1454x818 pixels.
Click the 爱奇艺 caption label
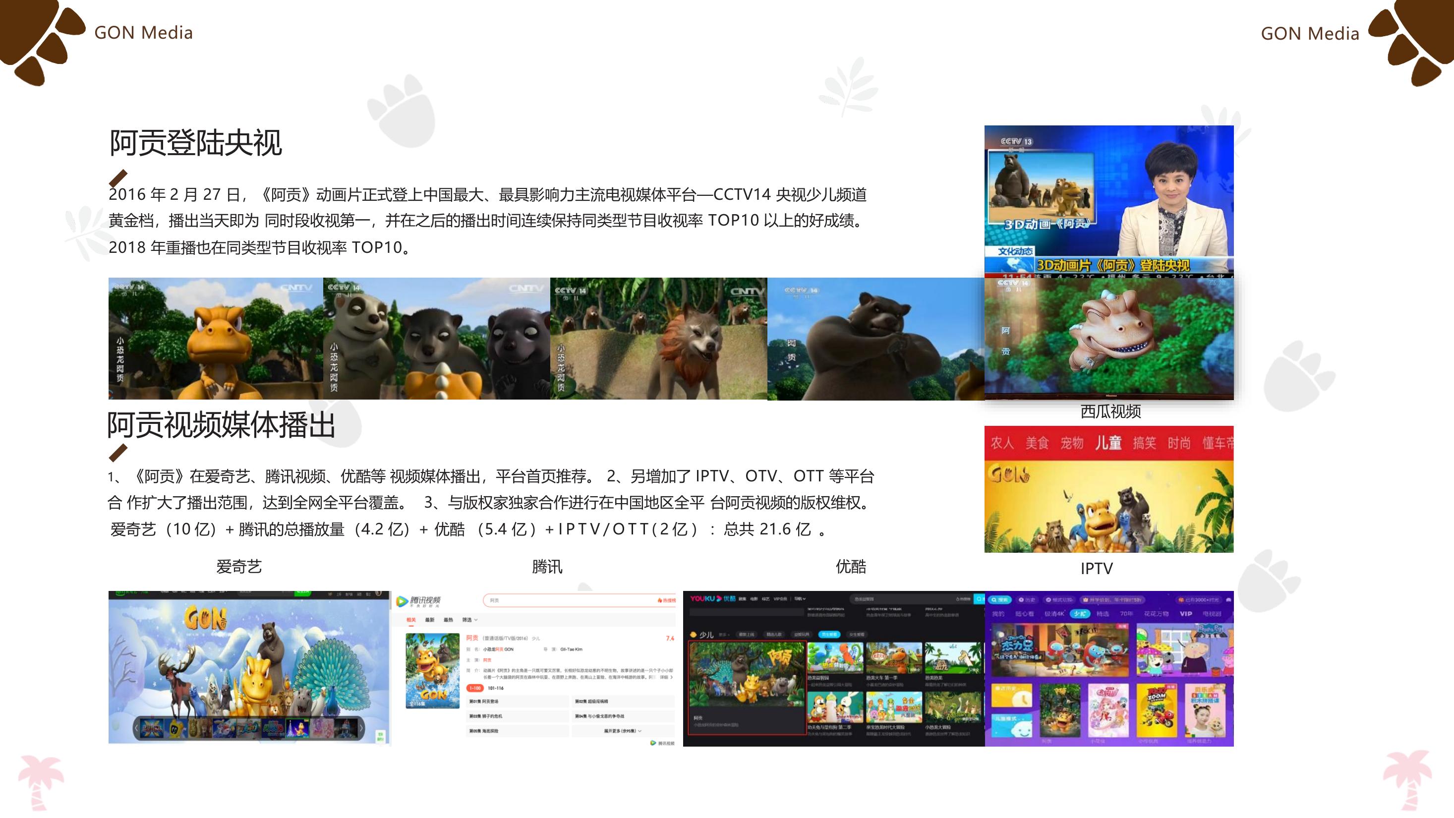pos(239,566)
